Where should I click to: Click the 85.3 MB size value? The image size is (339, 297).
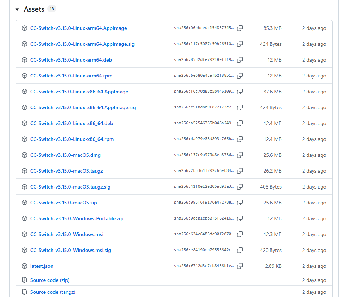click(273, 28)
